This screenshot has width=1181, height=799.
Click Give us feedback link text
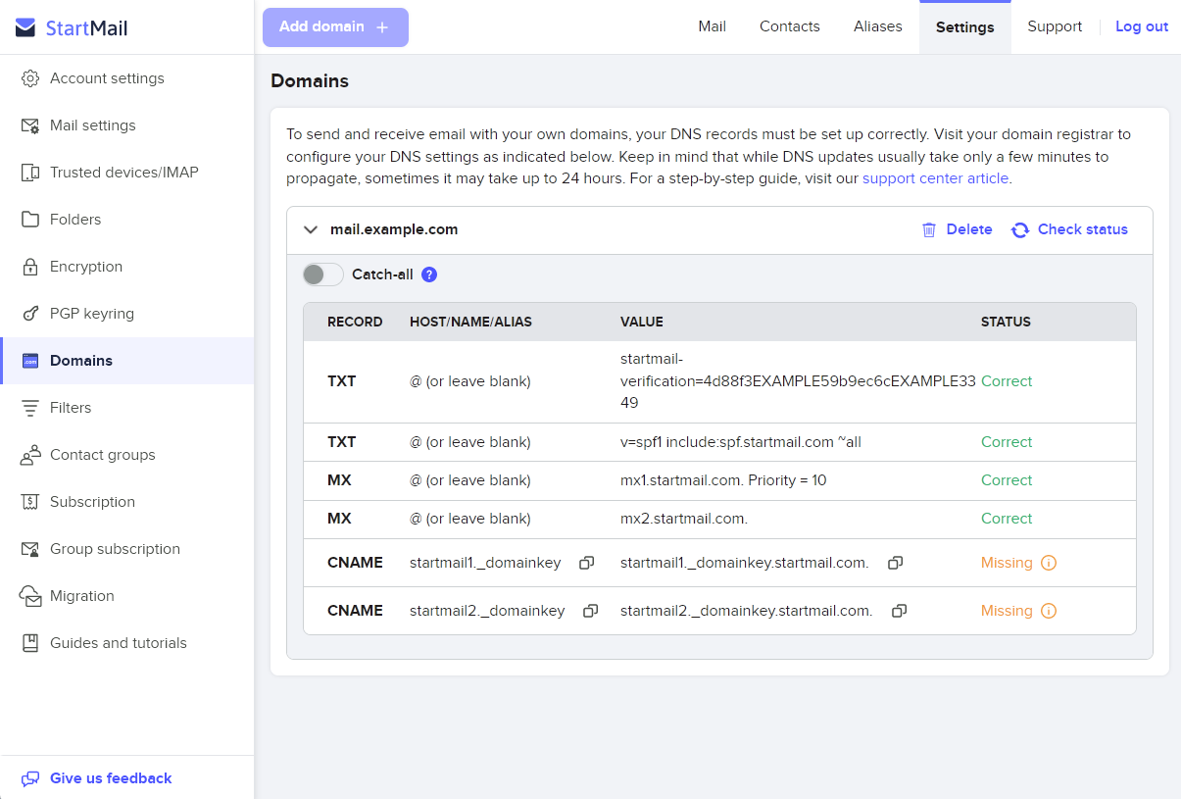coord(111,778)
